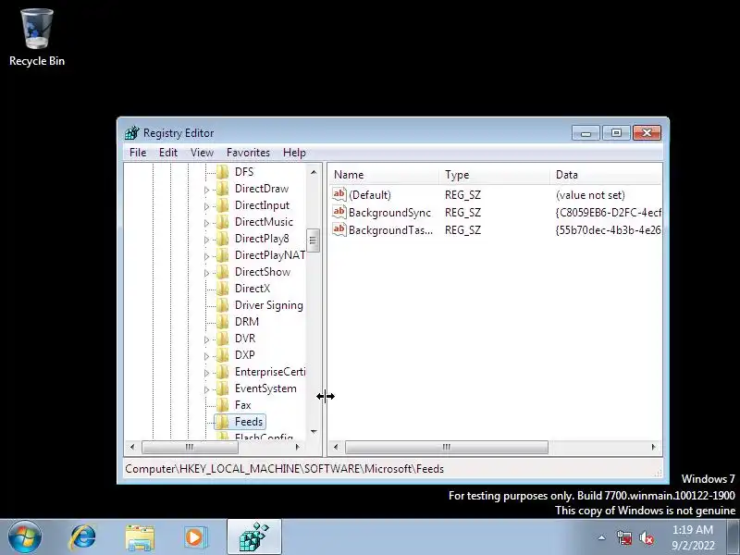The height and width of the screenshot is (555, 740).
Task: Click the DirectDraw folder icon
Action: click(x=222, y=189)
